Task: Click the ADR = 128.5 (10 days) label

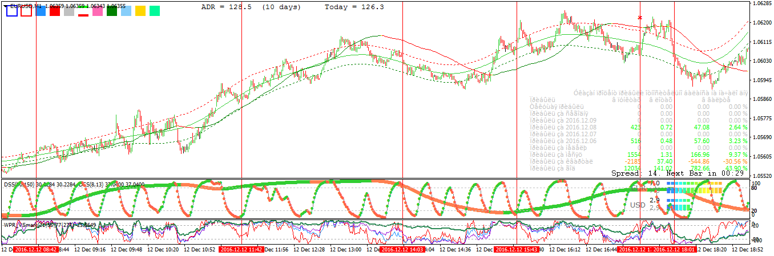Action: tap(252, 7)
